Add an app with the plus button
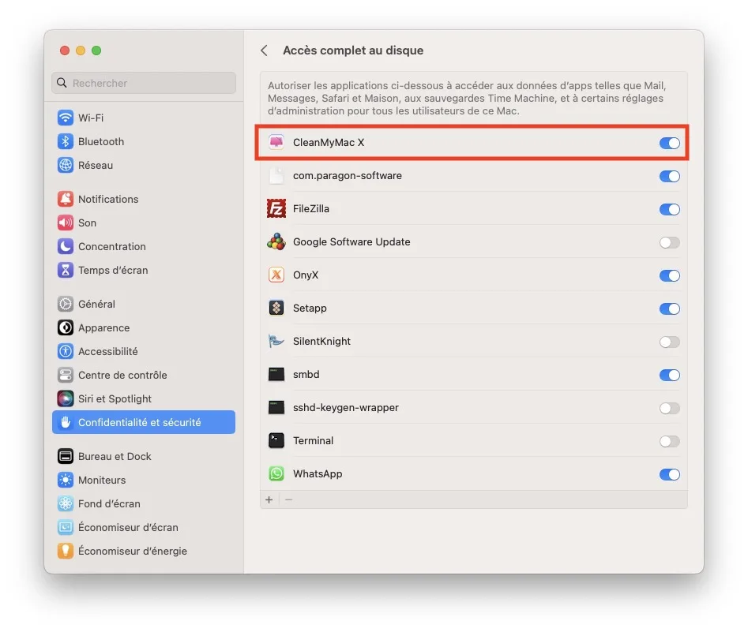The height and width of the screenshot is (632, 748). (269, 499)
